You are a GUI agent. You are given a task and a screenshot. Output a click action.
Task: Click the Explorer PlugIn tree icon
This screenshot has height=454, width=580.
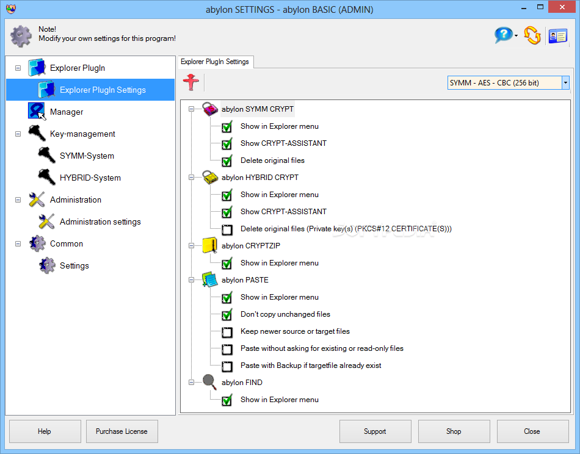tap(37, 68)
